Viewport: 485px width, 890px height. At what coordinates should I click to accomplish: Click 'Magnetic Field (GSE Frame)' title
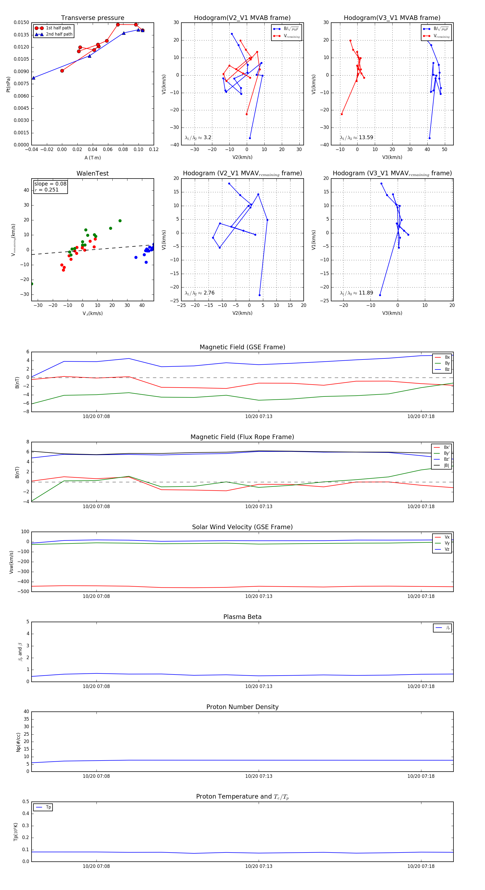click(242, 347)
